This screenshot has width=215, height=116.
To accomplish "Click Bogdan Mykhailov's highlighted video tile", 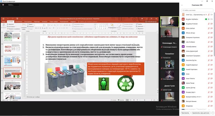I will (x=170, y=22).
